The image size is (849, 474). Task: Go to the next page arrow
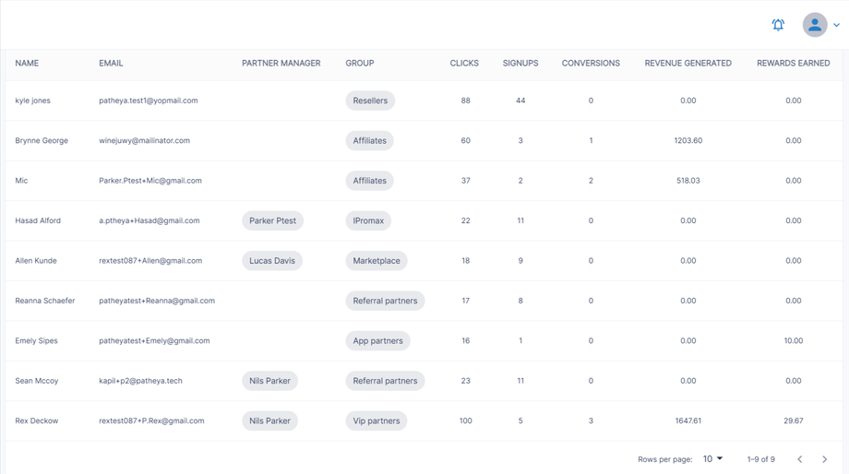[824, 459]
